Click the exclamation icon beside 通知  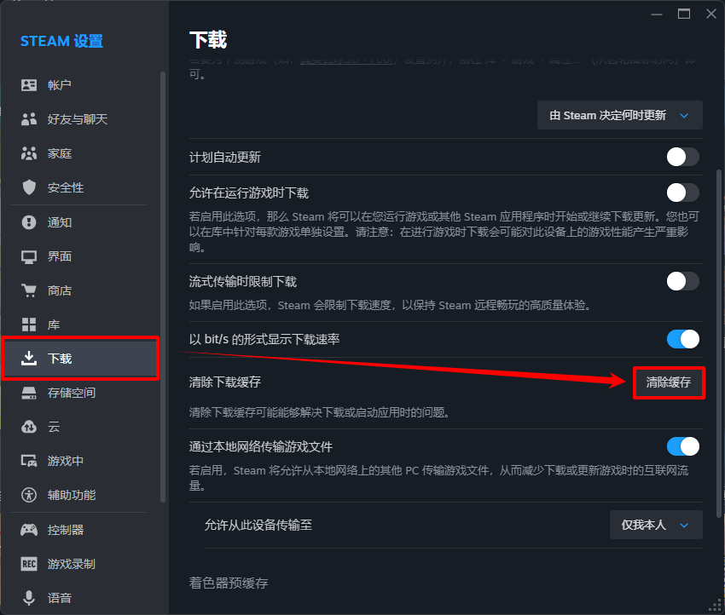[29, 222]
